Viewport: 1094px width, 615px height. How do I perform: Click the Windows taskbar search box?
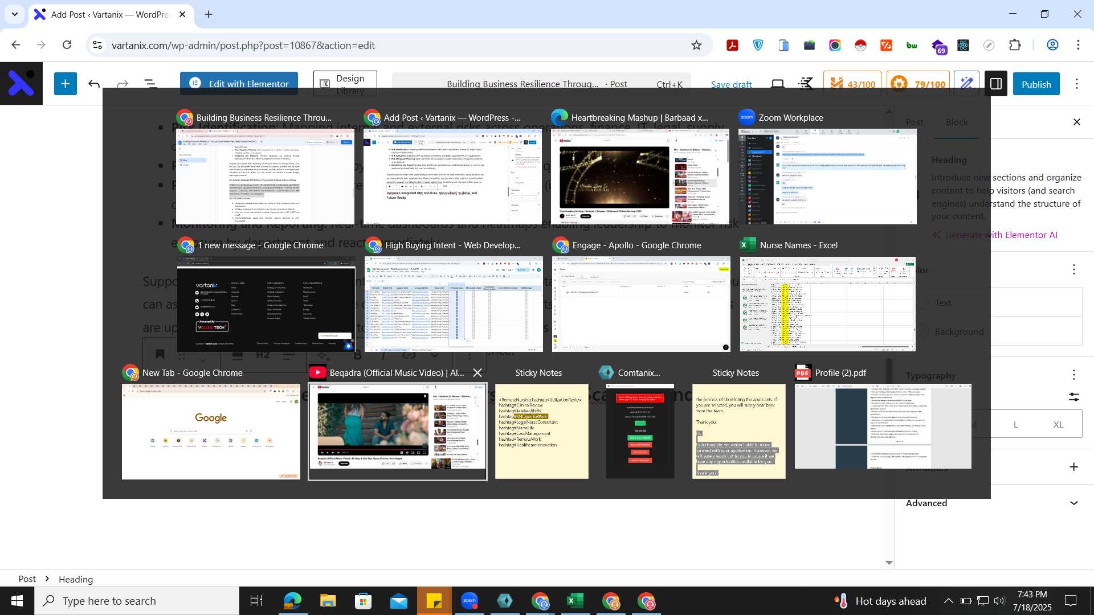tap(137, 601)
